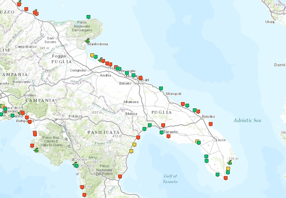Select green marker northwest of Monopoli
This screenshot has width=286, height=198.
coord(161,88)
